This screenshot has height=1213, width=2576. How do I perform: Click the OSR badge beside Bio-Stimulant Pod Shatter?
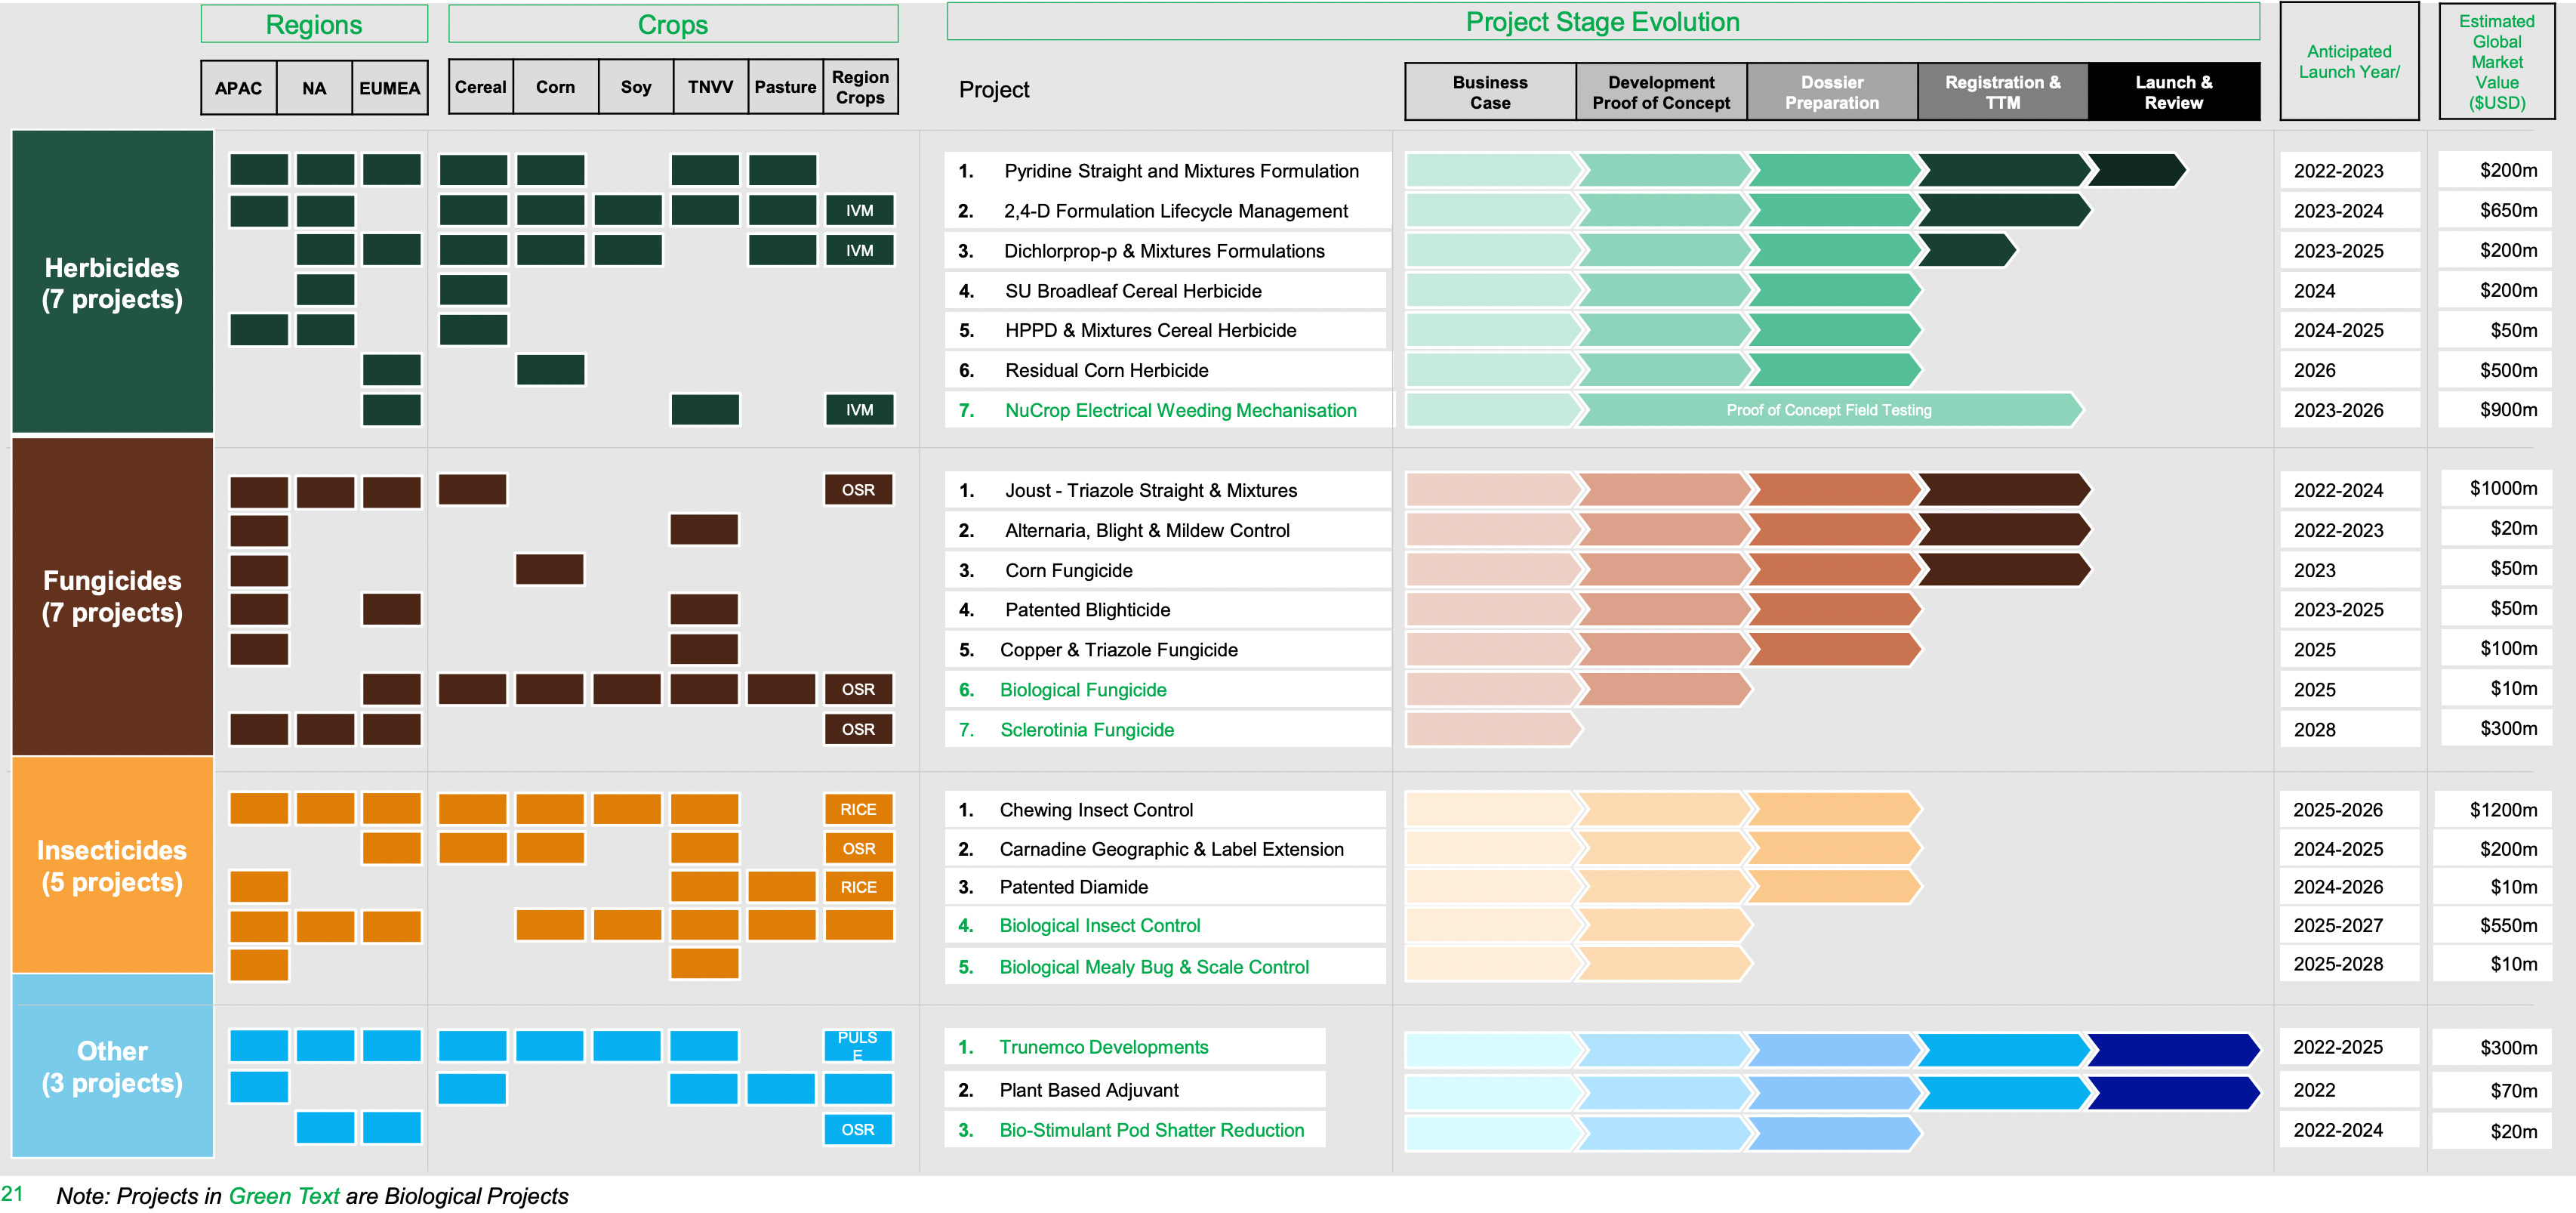pos(858,1129)
